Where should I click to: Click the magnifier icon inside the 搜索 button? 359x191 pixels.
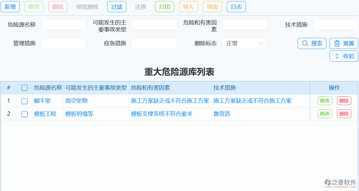point(305,43)
